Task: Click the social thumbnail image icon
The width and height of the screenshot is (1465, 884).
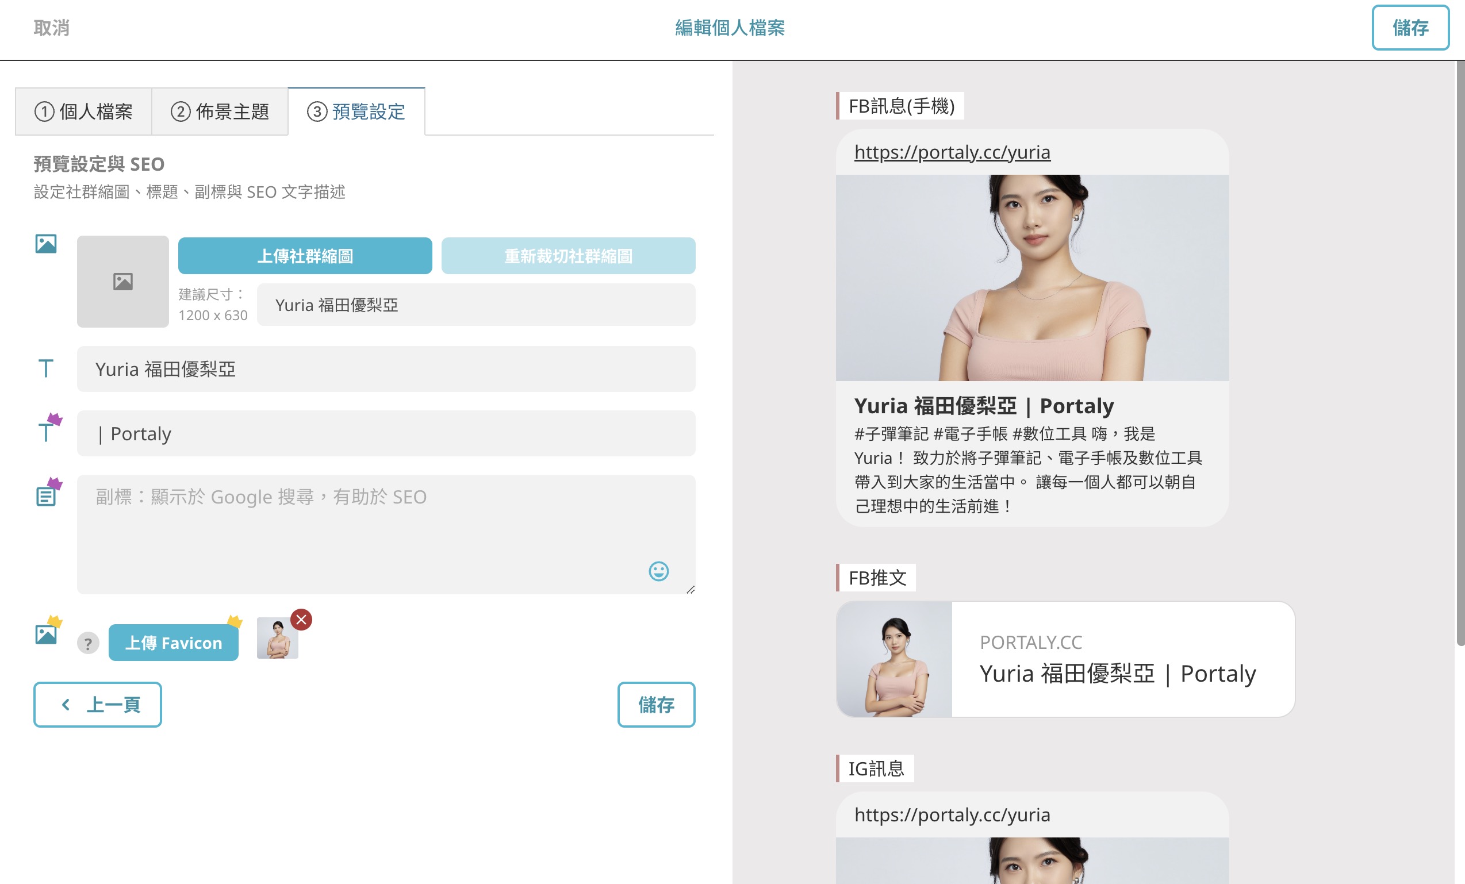Action: click(x=46, y=244)
